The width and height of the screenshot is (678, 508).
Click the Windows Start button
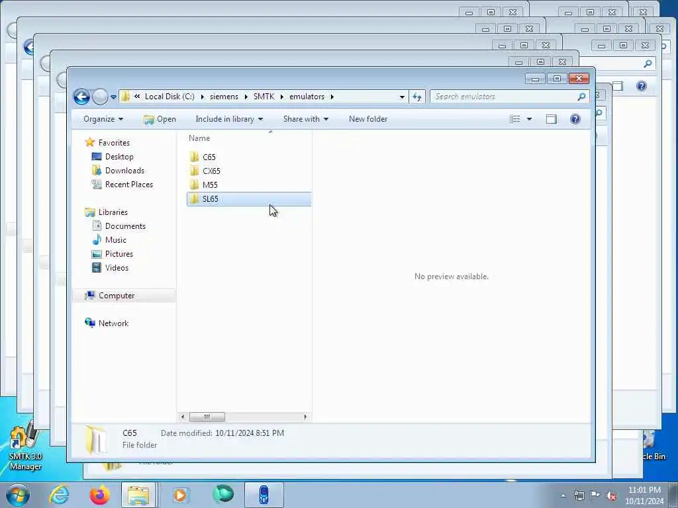click(18, 495)
